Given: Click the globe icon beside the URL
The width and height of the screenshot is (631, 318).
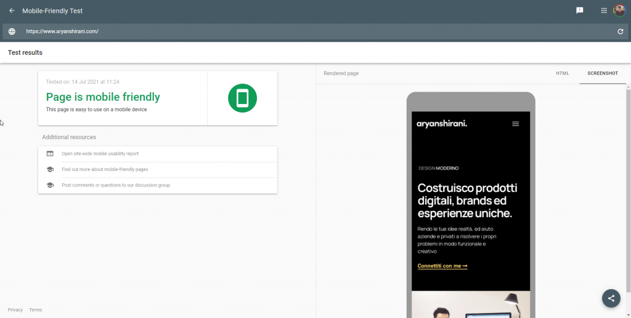Looking at the screenshot, I should (x=12, y=31).
